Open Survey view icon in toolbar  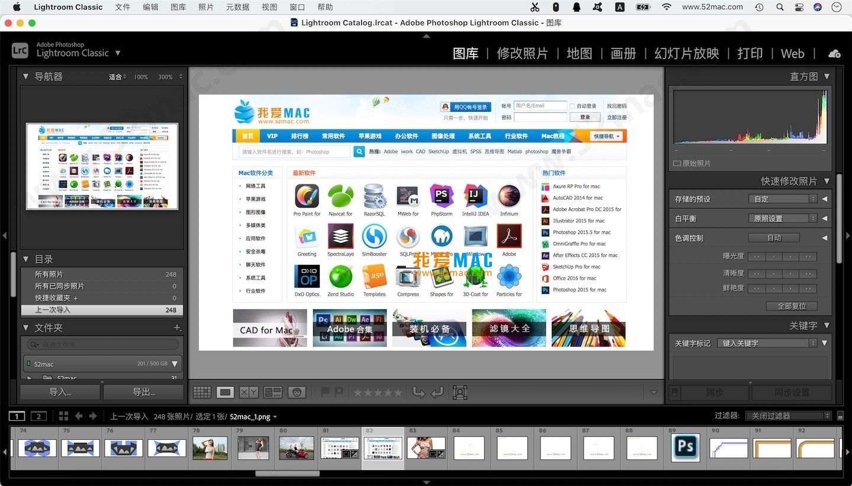(273, 392)
